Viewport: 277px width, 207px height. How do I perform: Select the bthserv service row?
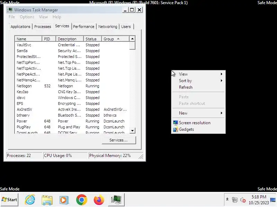72,115
